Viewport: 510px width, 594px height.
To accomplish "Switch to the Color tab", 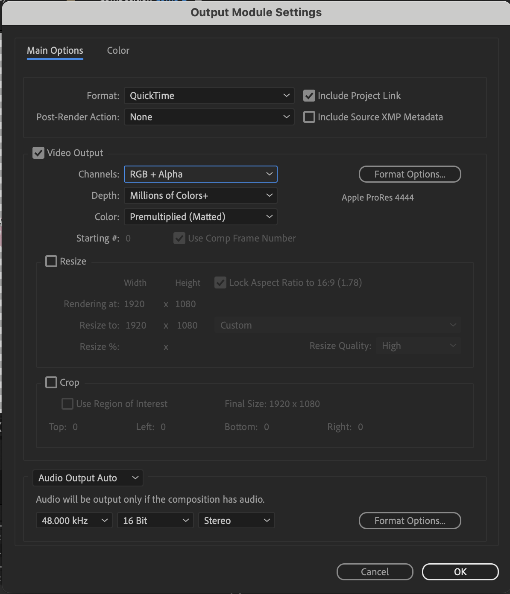I will point(118,50).
